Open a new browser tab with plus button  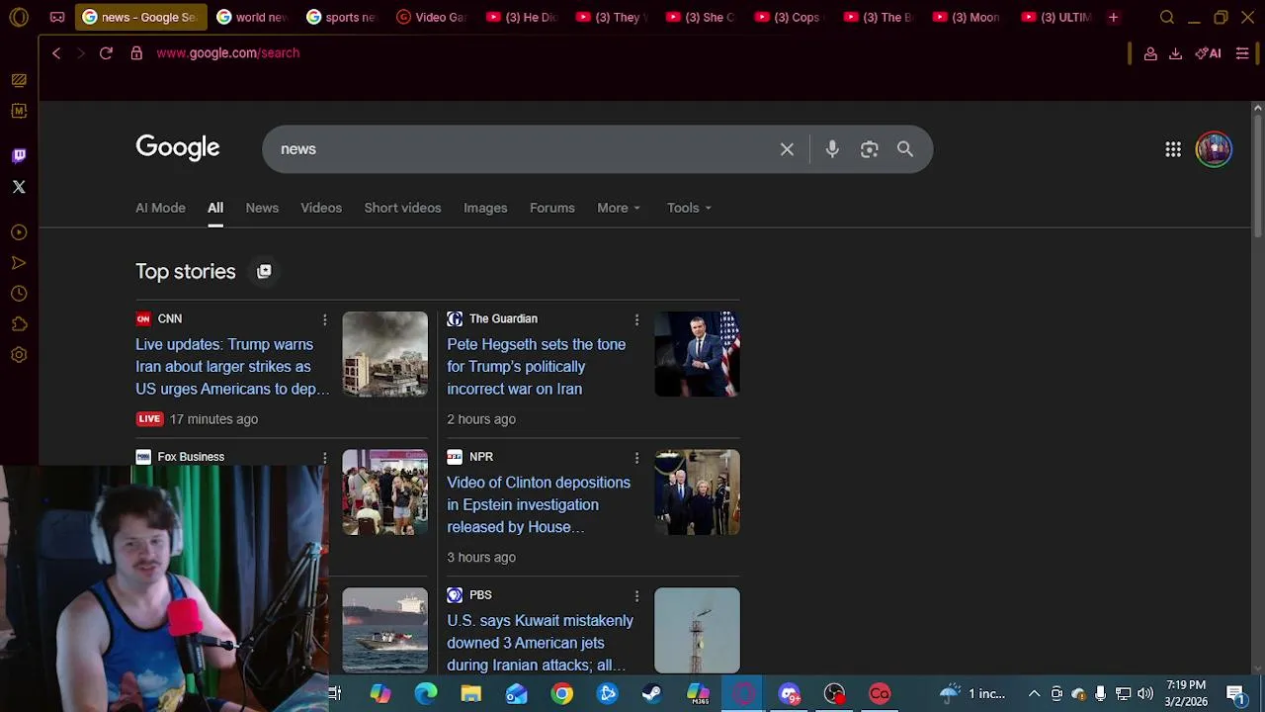click(x=1113, y=17)
